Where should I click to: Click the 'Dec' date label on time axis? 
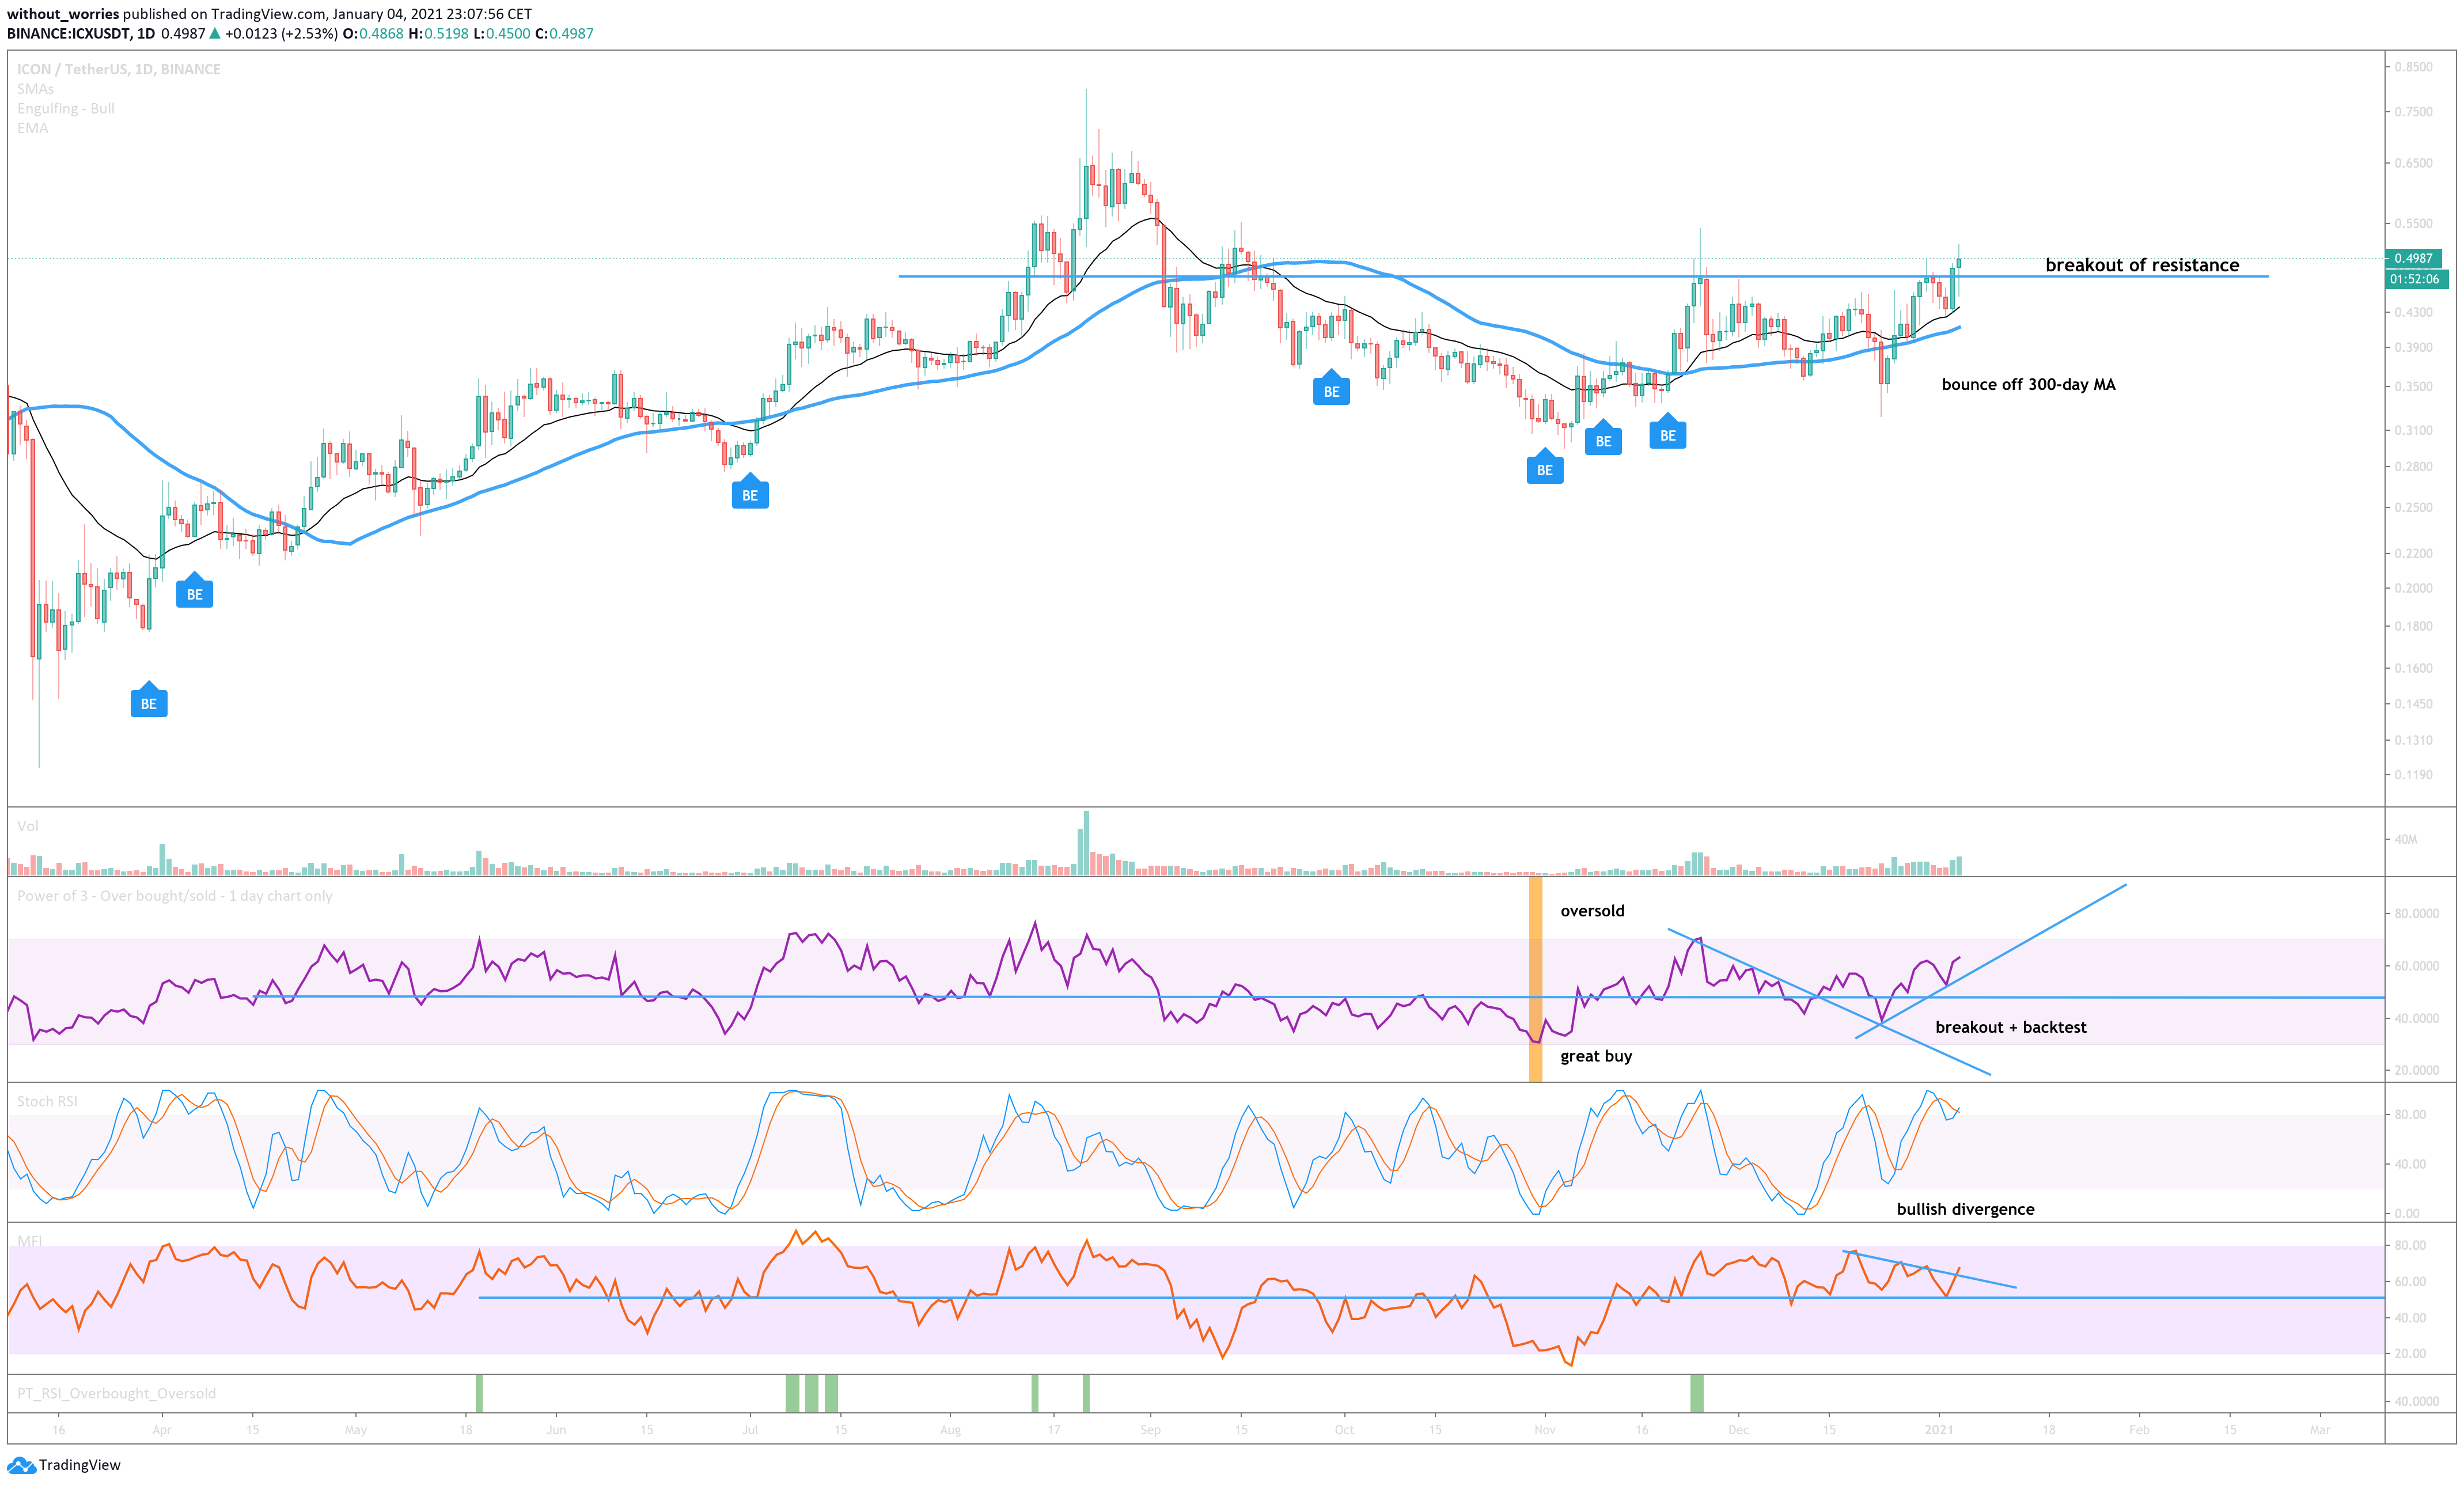coord(1739,1430)
